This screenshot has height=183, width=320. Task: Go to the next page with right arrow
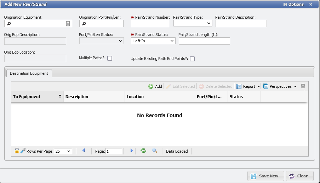pos(131,151)
